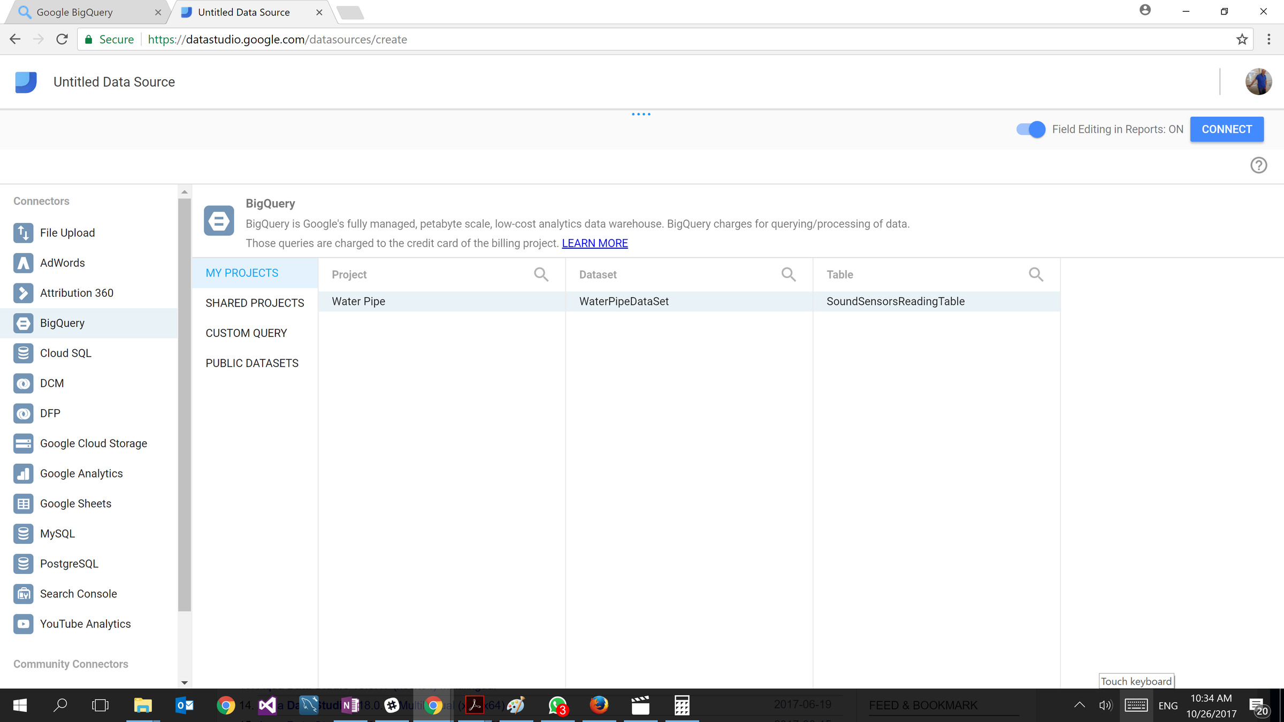Select the YouTube Analytics connector icon
The image size is (1284, 722).
click(x=23, y=624)
